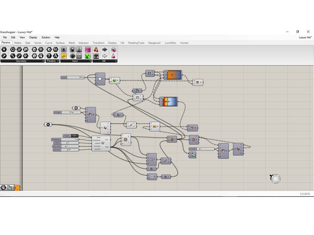Image resolution: width=314 pixels, height=235 pixels.
Task: Select the cherries Cherry Picker icon in Util
Action: (96, 50)
